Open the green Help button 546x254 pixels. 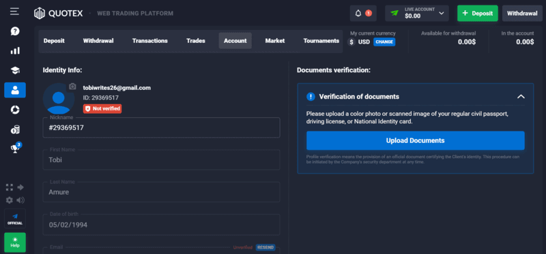(x=15, y=242)
